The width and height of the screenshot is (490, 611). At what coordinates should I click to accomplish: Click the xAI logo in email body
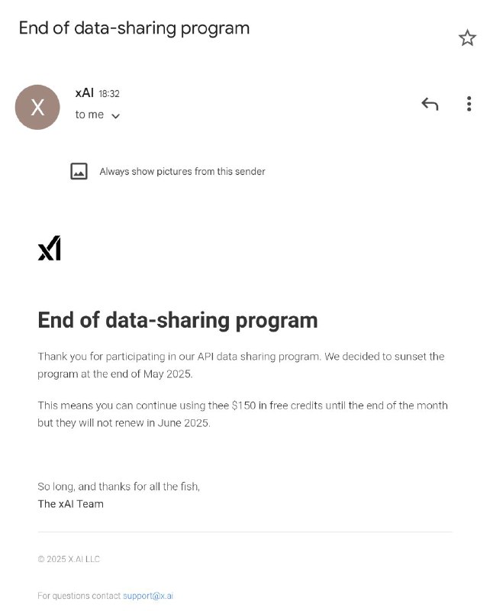(x=50, y=248)
